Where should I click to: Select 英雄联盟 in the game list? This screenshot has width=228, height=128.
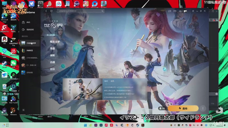coord(30,51)
